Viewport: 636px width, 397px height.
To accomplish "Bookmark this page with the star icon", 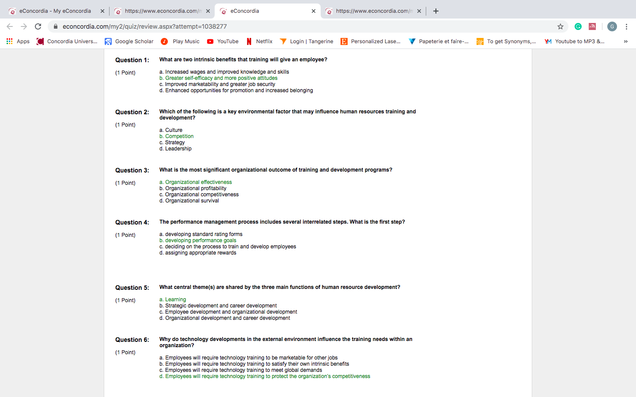I will click(x=560, y=26).
